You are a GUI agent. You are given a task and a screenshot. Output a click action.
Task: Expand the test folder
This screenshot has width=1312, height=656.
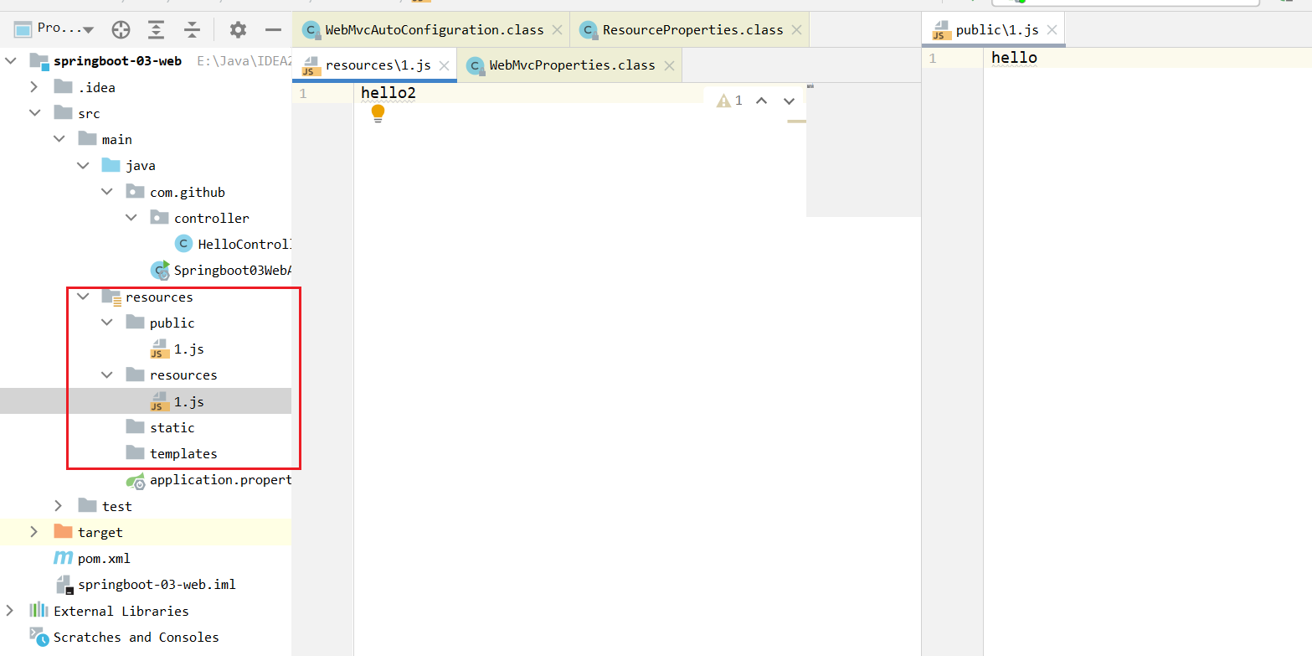tap(58, 506)
